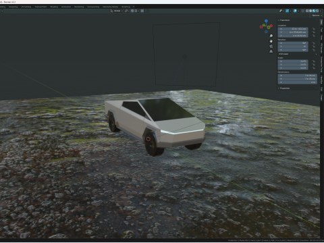This screenshot has width=324, height=243.
Task: Click the Location Y field
Action: coord(293,32)
